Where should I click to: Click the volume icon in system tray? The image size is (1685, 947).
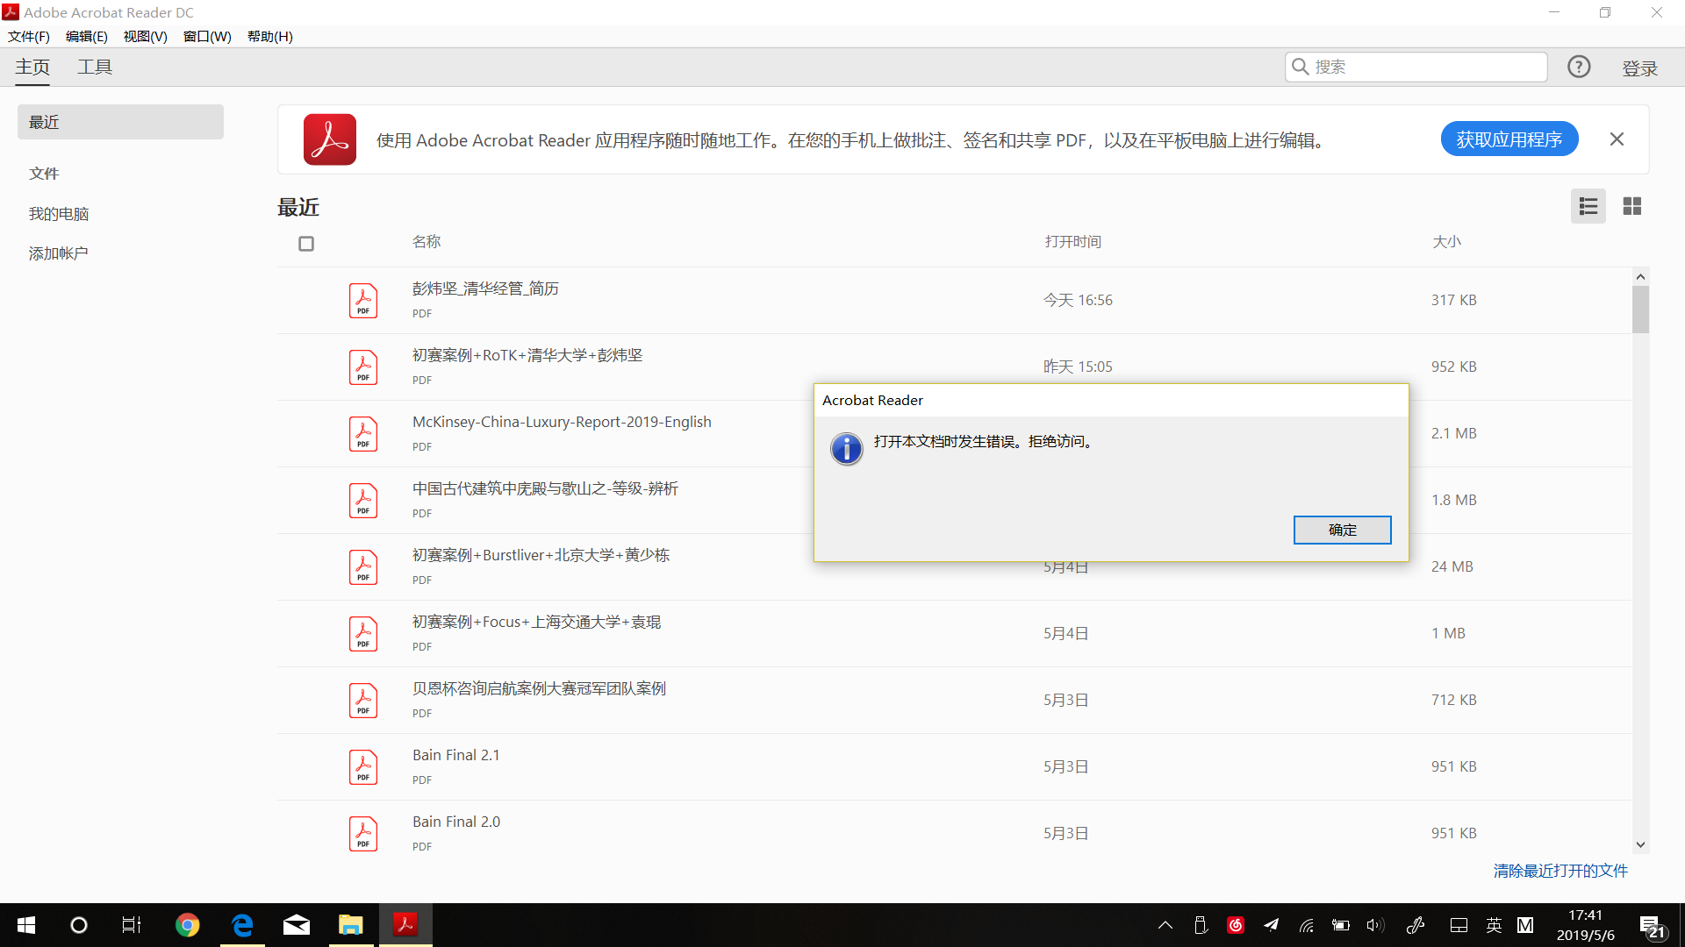pos(1375,925)
